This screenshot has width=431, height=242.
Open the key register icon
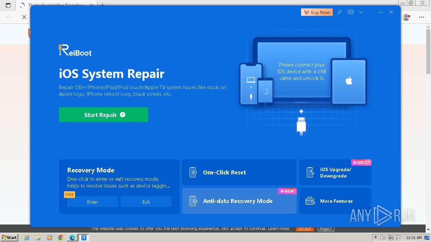(340, 12)
